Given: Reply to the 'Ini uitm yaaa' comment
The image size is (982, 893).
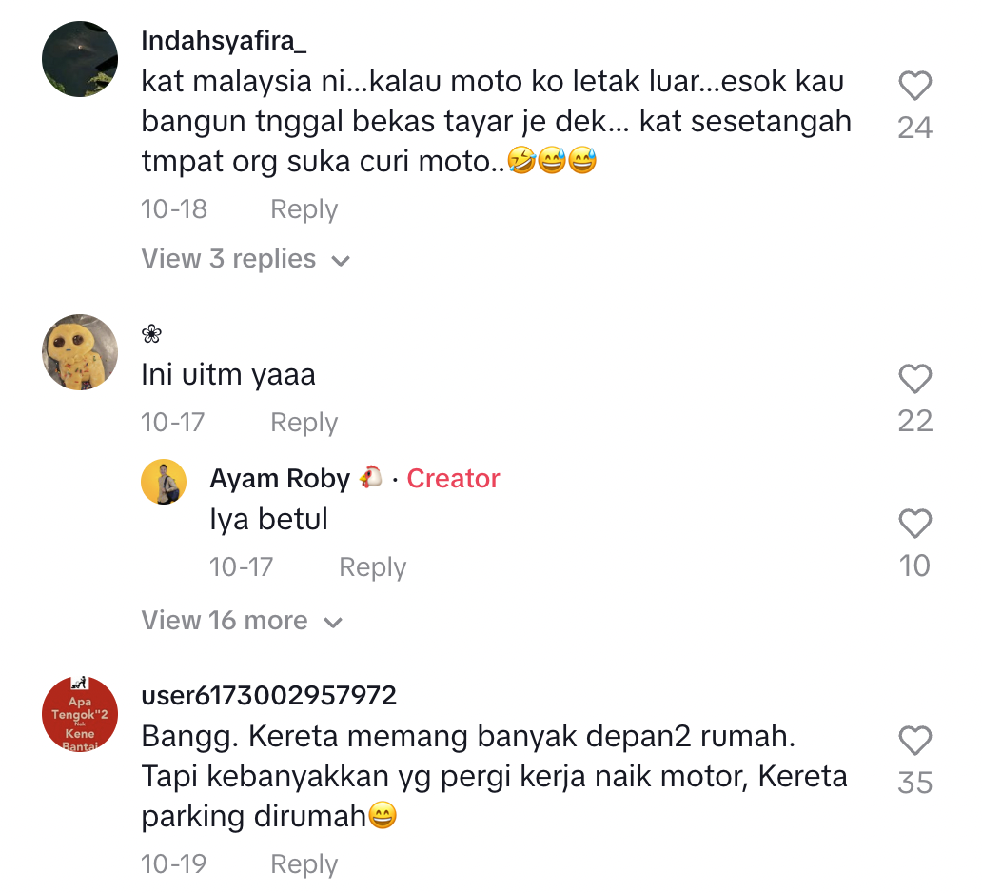Looking at the screenshot, I should (x=304, y=423).
